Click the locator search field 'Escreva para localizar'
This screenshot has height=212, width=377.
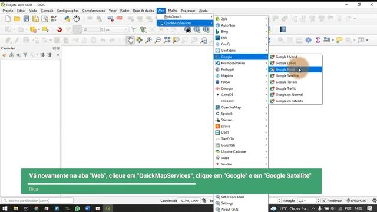[x=37, y=201]
